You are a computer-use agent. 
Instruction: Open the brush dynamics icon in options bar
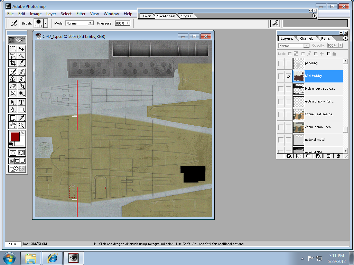point(275,23)
